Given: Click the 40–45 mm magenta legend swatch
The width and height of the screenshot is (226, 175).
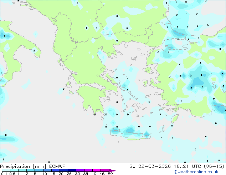Looking at the screenshot, I should tap(97, 170).
